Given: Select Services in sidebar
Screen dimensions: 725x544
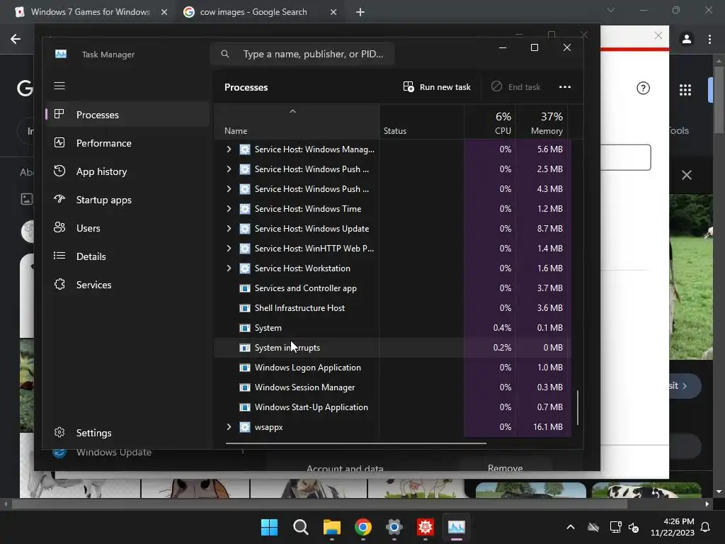Looking at the screenshot, I should click(x=127, y=285).
